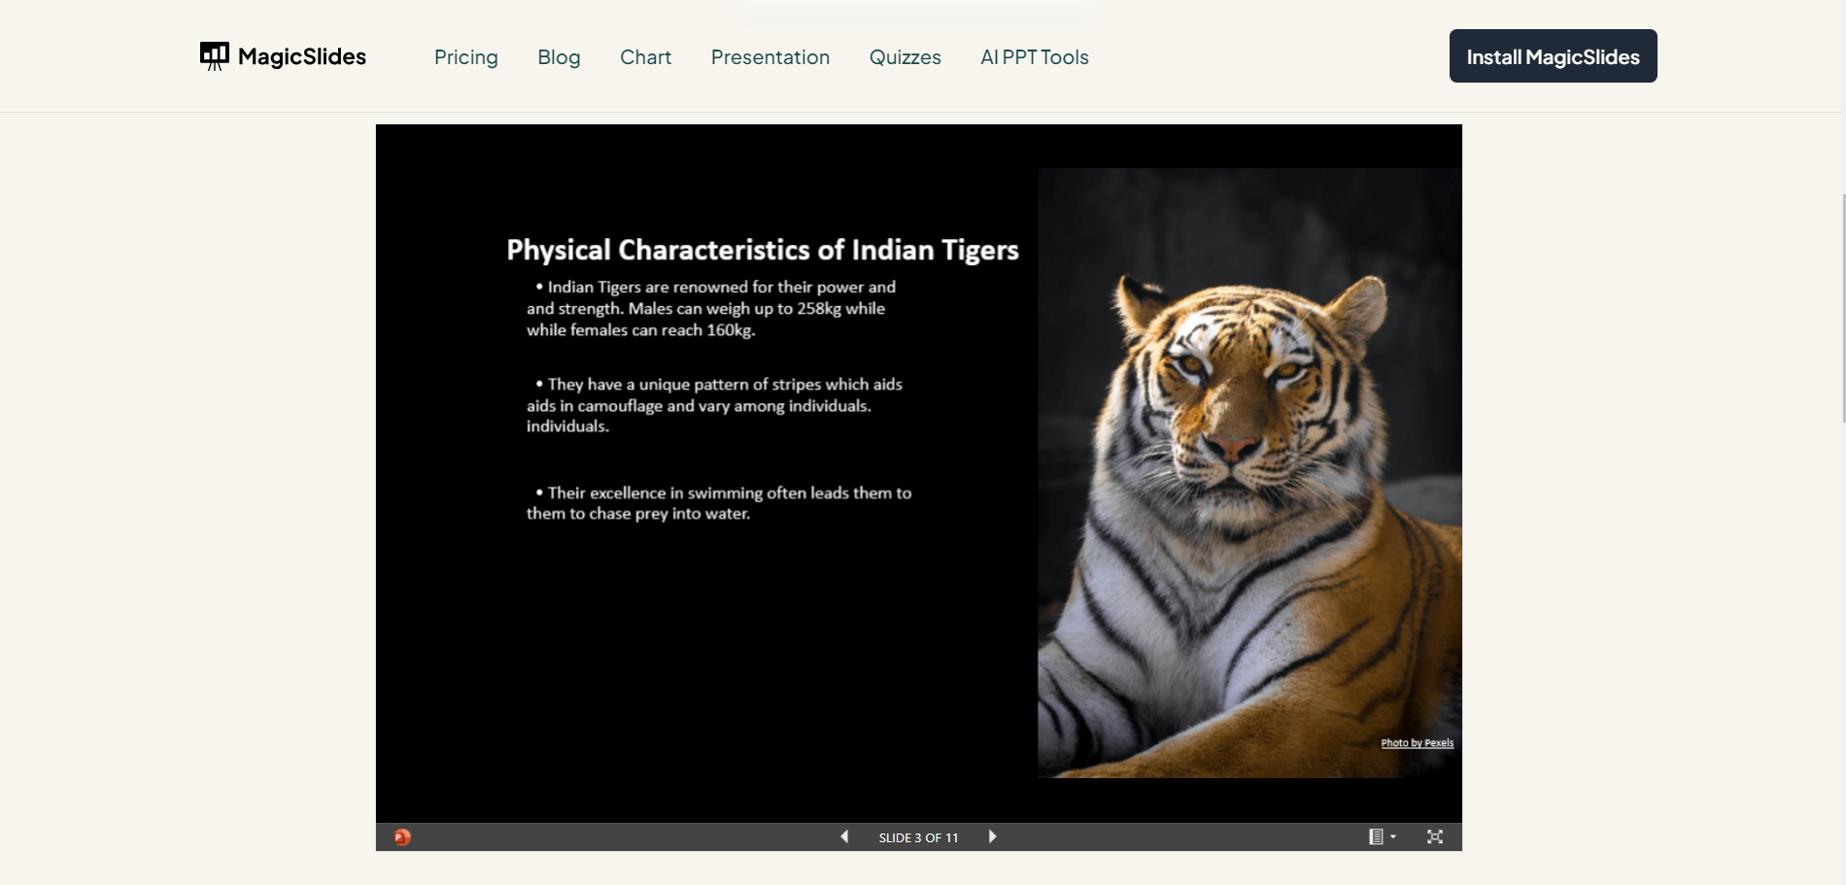Select Presentation in the navigation bar
This screenshot has height=885, width=1846.
[769, 57]
